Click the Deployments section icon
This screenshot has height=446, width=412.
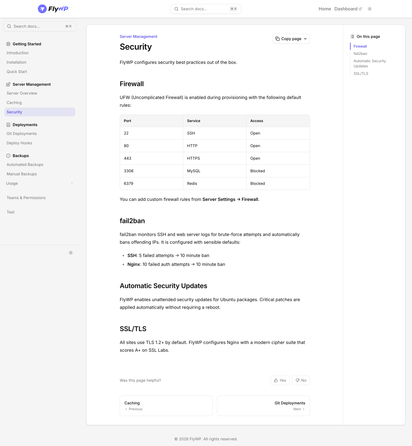[8, 125]
